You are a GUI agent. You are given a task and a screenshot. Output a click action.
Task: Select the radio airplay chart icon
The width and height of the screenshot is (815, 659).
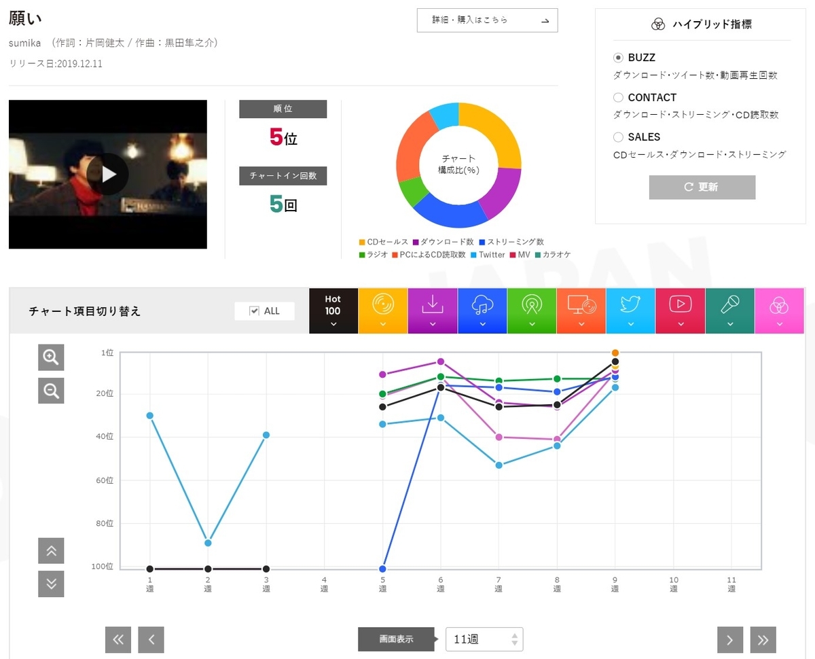tap(532, 306)
